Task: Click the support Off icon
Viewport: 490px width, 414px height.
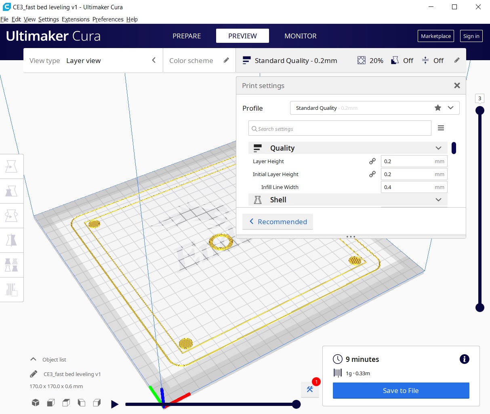Action: tap(395, 61)
